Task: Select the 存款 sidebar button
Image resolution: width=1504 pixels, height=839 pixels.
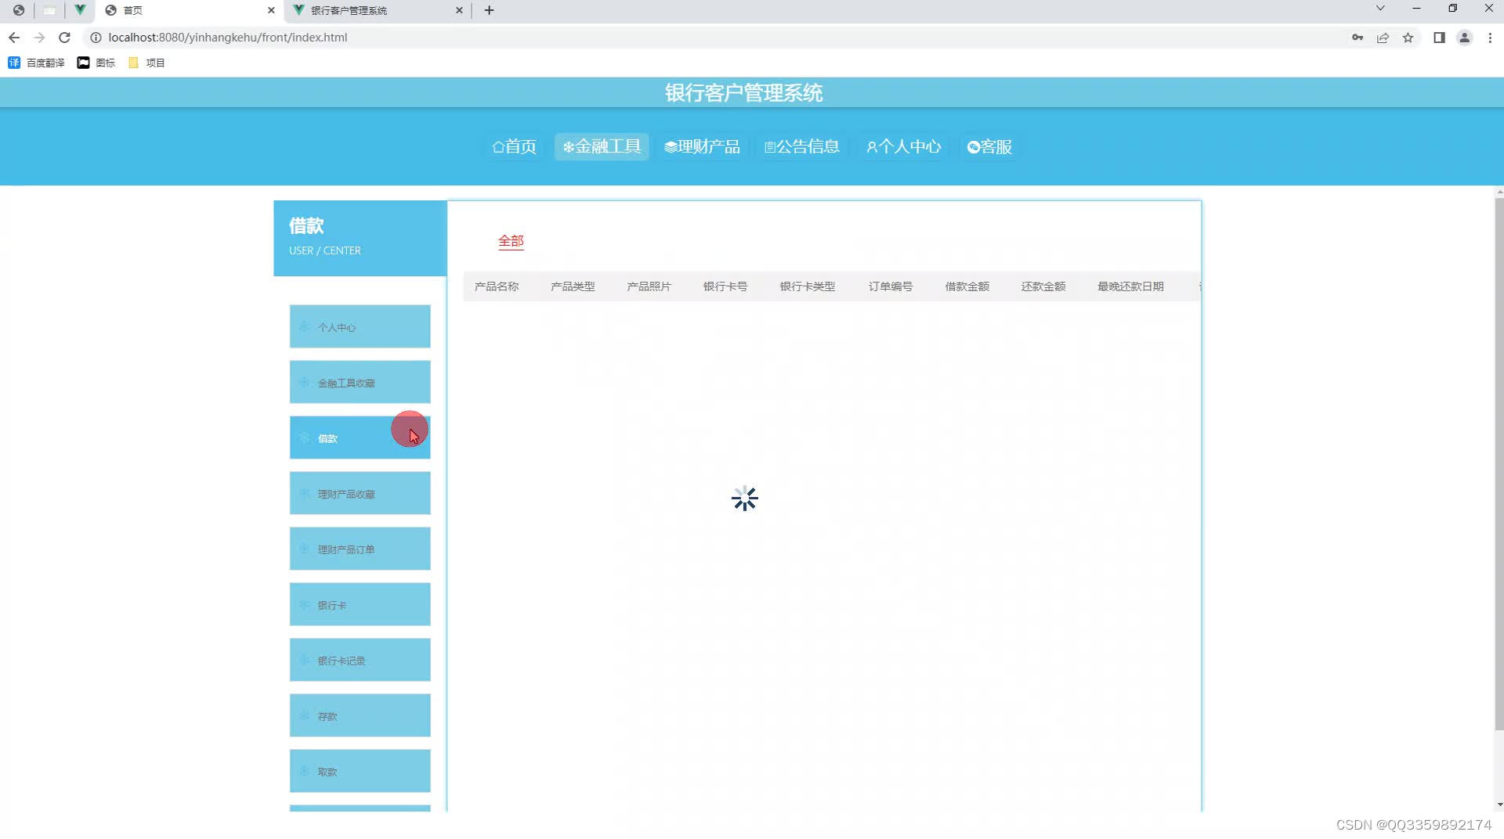Action: coord(360,715)
